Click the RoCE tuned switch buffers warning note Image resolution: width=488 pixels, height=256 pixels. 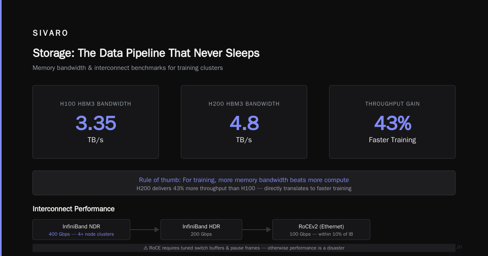tap(244, 248)
